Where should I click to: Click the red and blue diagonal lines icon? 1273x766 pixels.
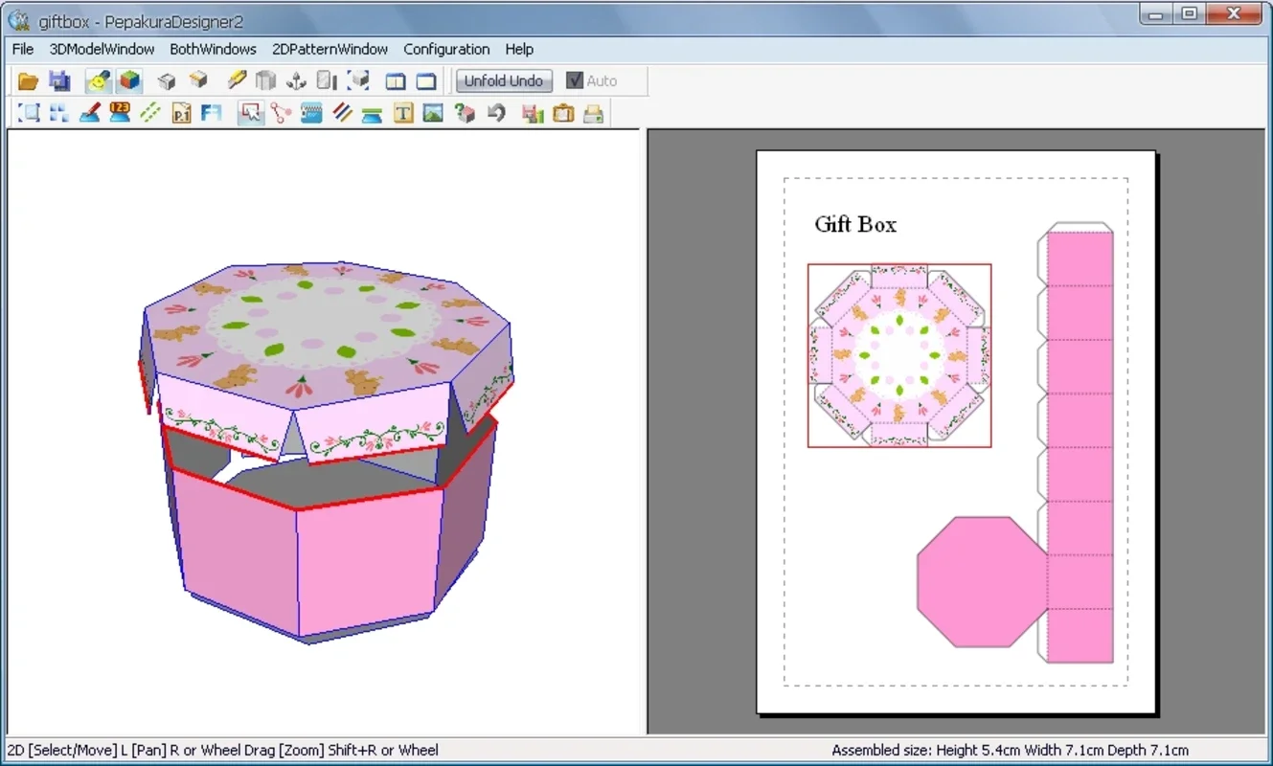tap(343, 113)
